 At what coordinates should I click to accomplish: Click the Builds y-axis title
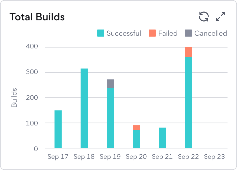click(x=14, y=97)
